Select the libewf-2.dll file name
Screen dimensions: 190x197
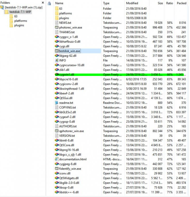point(66,94)
